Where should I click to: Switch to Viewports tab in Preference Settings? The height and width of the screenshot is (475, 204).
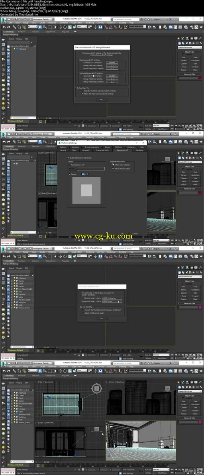[x=86, y=150]
